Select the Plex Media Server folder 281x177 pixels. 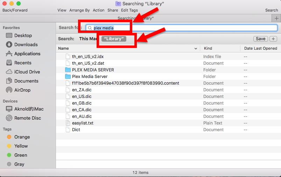click(90, 77)
